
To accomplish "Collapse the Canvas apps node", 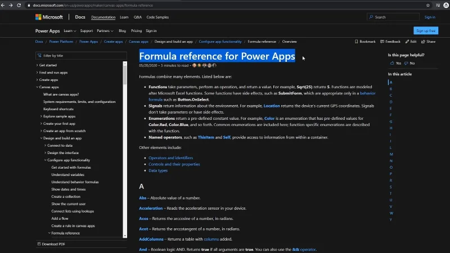I will click(x=37, y=87).
